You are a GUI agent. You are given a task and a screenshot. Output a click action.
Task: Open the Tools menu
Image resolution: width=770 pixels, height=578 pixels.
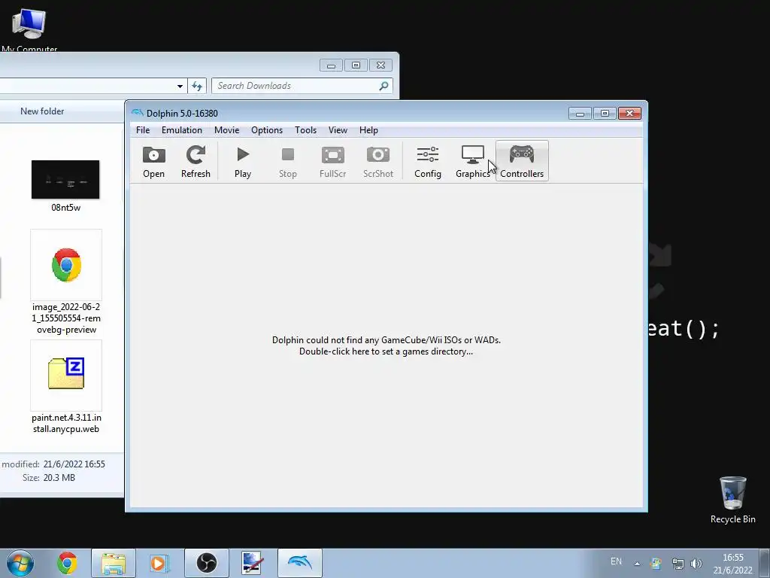(305, 130)
